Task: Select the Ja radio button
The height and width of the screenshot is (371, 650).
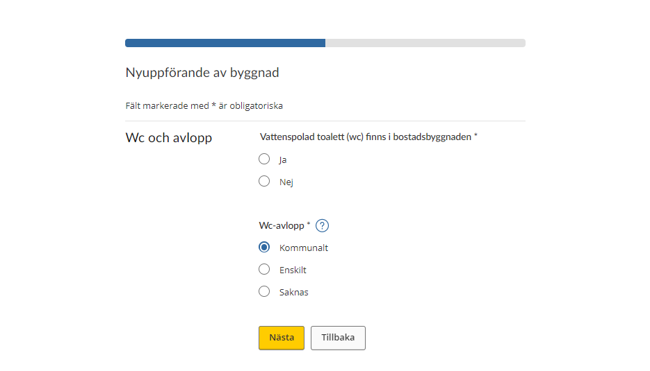Action: 264,159
